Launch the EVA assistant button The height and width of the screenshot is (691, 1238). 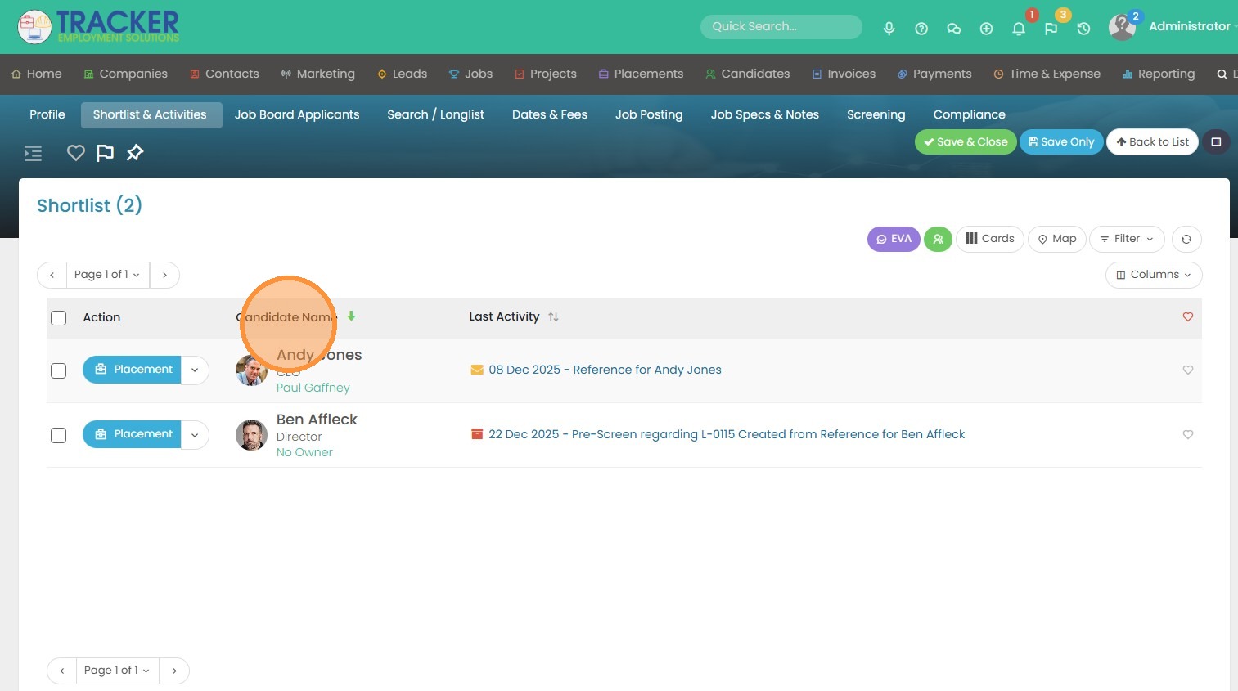coord(894,239)
